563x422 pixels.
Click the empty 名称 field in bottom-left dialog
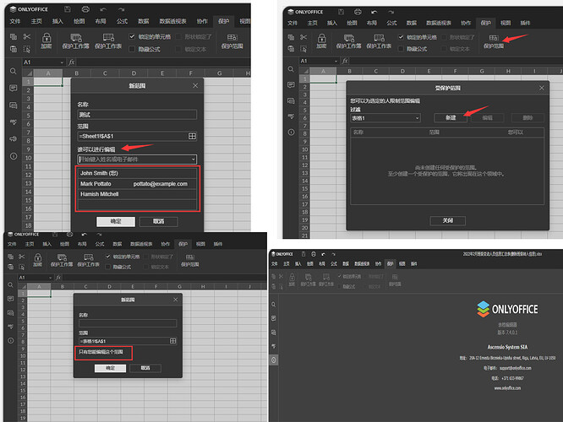[x=128, y=323]
